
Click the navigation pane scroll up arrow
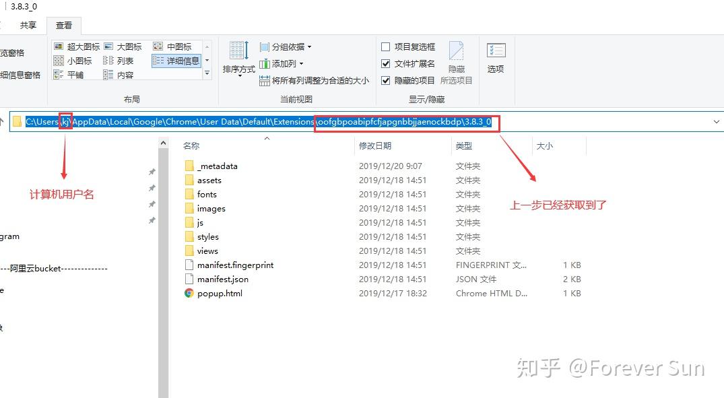163,143
